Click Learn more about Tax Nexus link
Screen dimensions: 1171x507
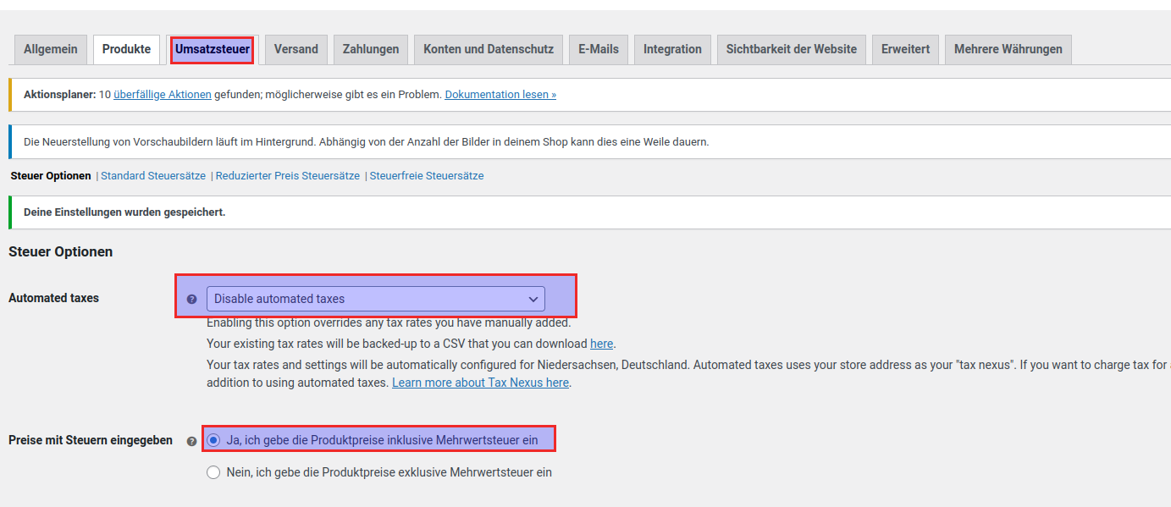coord(480,383)
